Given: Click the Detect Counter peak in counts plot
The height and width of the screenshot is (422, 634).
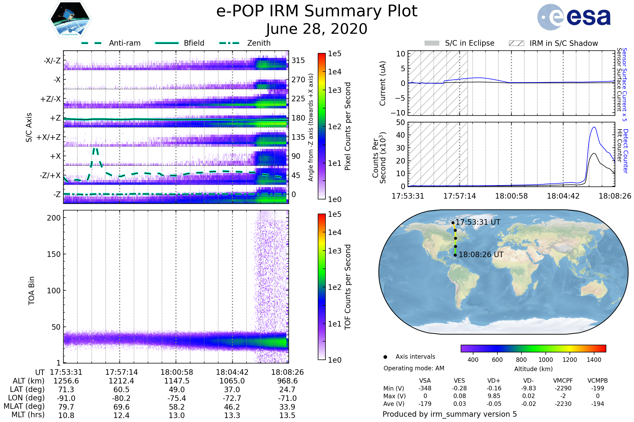Looking at the screenshot, I should [x=594, y=127].
